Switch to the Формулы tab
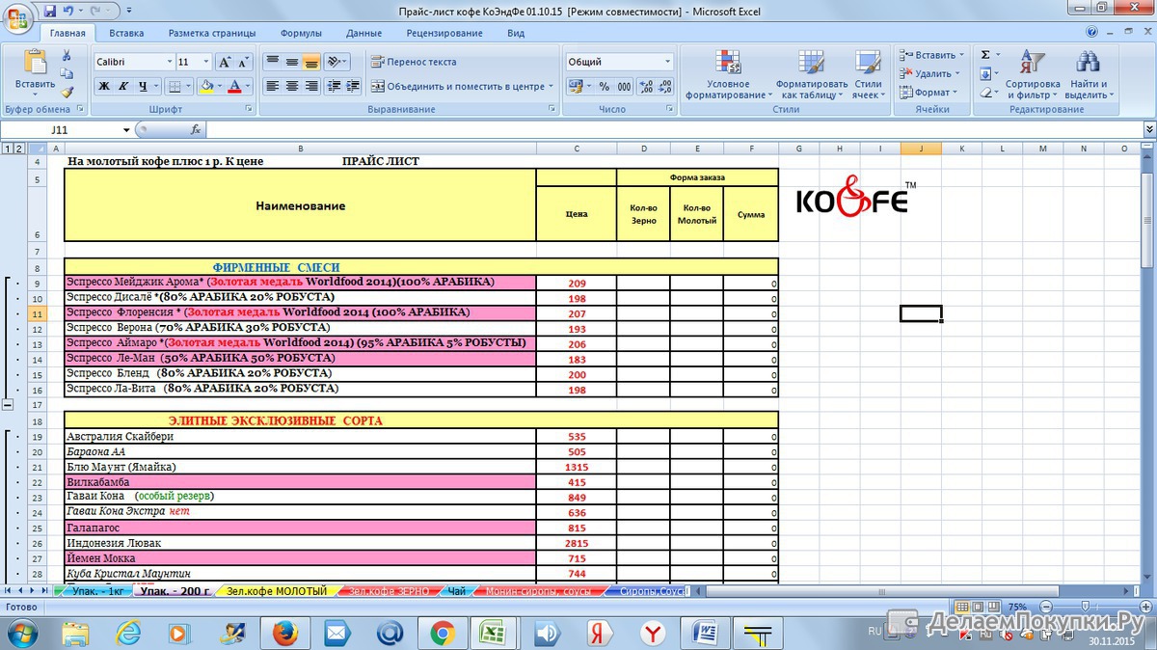This screenshot has height=650, width=1157. point(301,33)
